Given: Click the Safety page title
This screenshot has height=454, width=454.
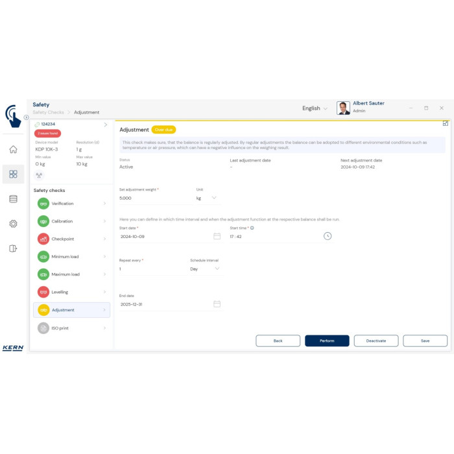Looking at the screenshot, I should (41, 104).
